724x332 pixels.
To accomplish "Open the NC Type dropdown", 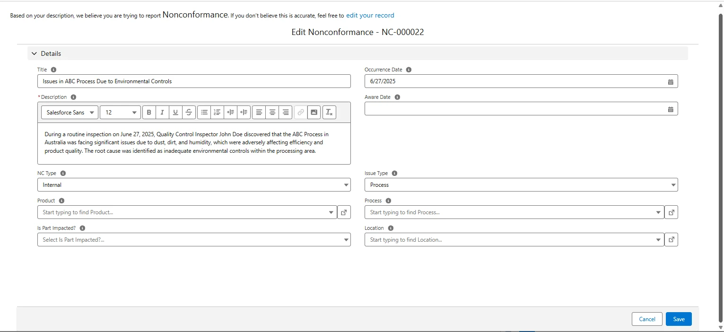I will click(194, 185).
